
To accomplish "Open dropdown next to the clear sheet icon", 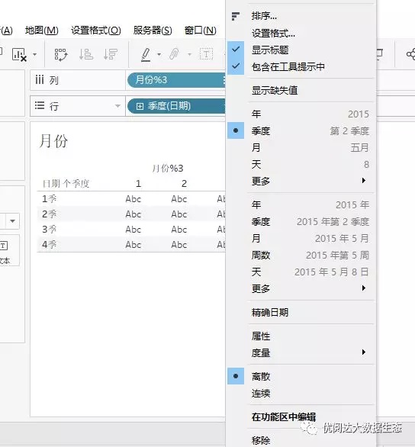I will tap(35, 54).
